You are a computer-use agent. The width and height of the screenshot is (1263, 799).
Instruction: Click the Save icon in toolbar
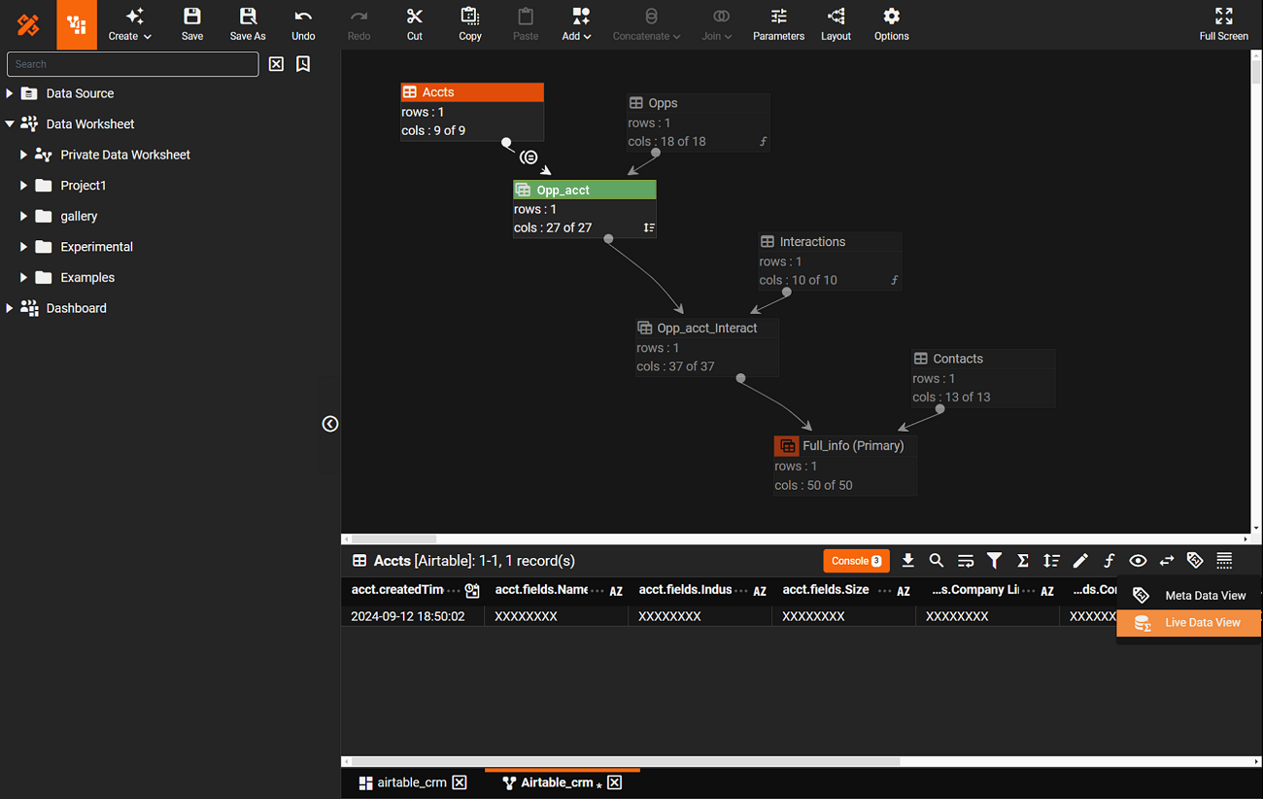pyautogui.click(x=192, y=24)
